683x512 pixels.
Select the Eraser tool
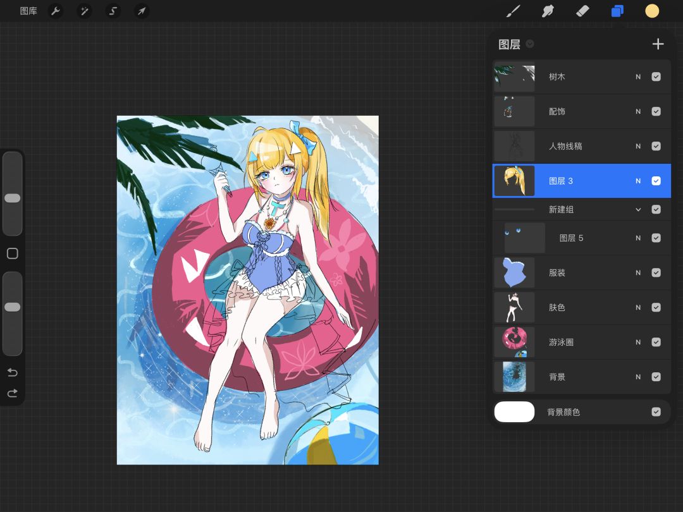click(582, 11)
